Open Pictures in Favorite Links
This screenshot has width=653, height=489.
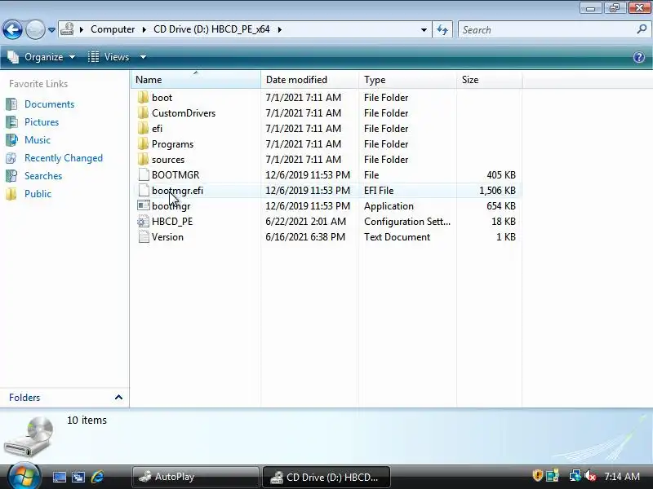click(x=42, y=122)
